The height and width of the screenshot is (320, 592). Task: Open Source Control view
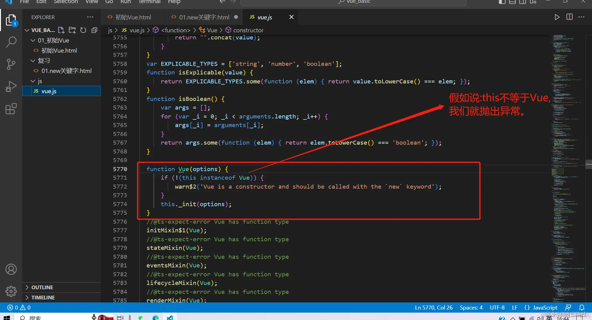(11, 64)
